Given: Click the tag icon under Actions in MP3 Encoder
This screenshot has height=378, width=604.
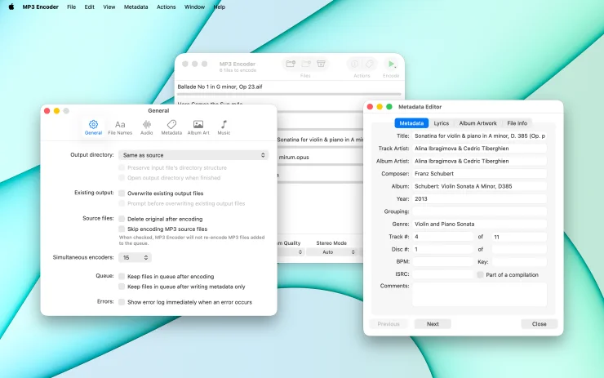Looking at the screenshot, I should coord(369,64).
